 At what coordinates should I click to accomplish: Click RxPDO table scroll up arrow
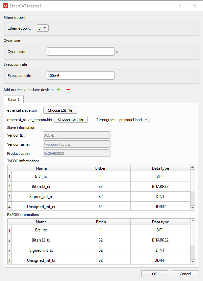(x=193, y=221)
